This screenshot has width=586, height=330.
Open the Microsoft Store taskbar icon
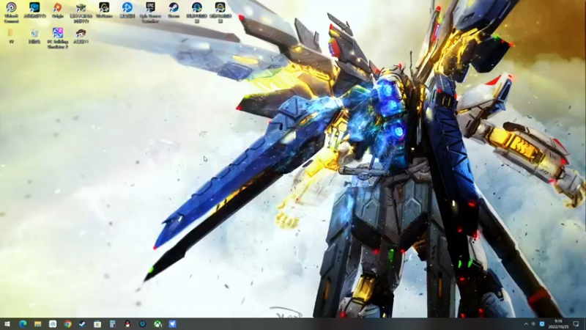(97, 324)
